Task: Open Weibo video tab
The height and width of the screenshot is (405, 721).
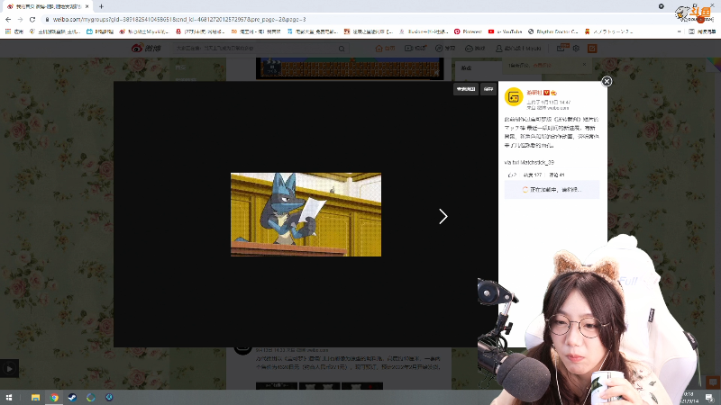Action: [415, 49]
